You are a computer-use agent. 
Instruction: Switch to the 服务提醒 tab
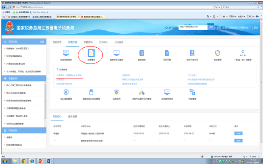(x=73, y=116)
